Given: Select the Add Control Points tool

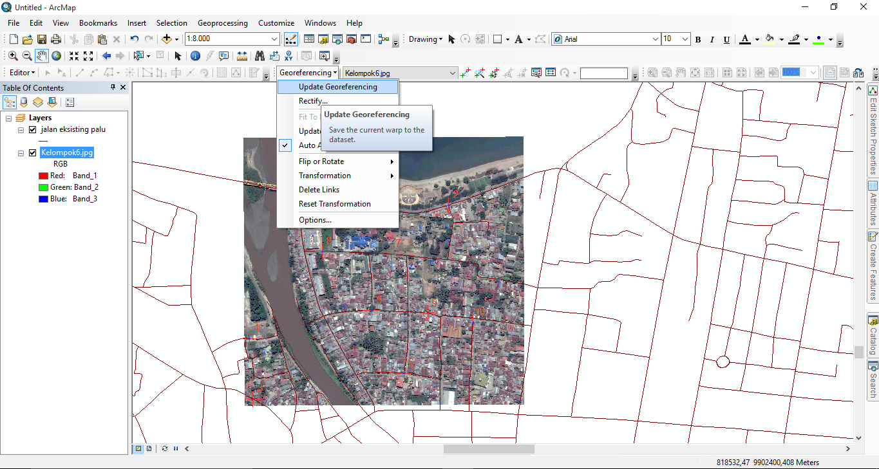Looking at the screenshot, I should (x=465, y=73).
